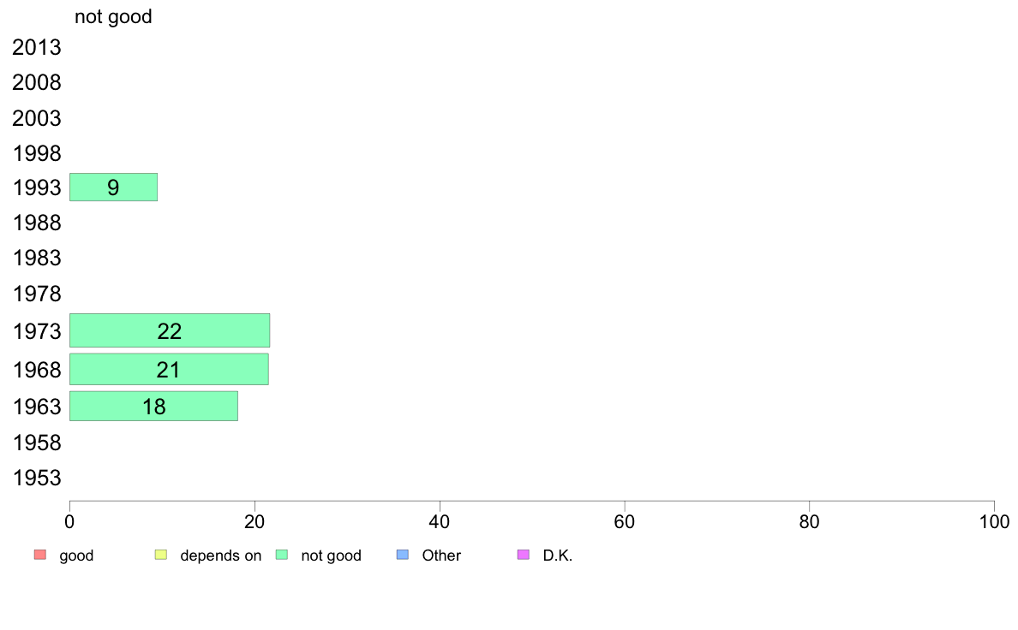
Task: Select the 1973 bar labeled 22
Action: (x=170, y=330)
